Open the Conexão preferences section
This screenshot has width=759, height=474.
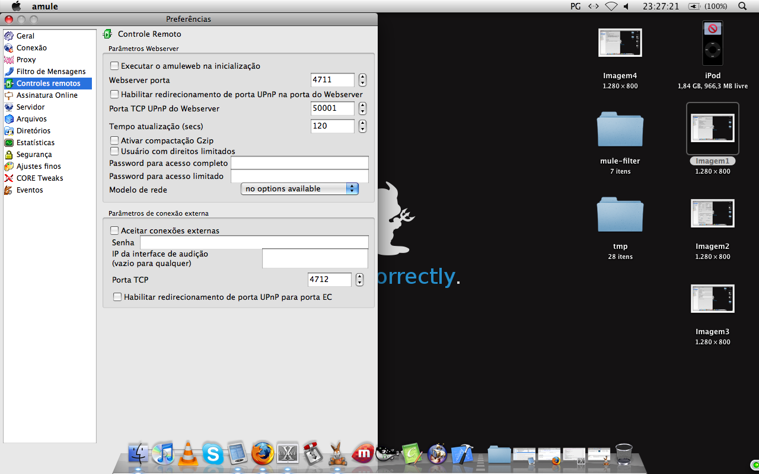[31, 48]
